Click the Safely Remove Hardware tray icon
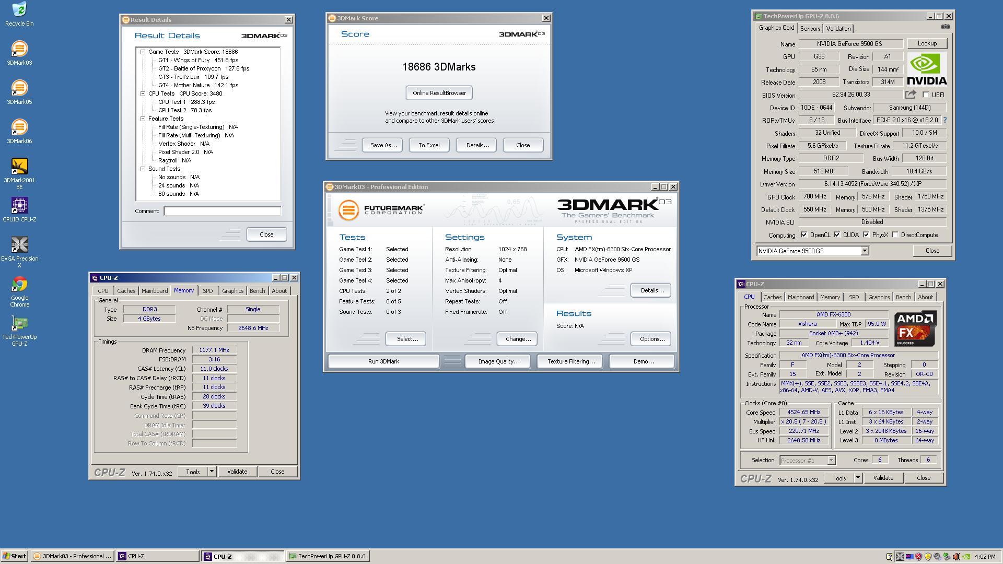 click(947, 557)
